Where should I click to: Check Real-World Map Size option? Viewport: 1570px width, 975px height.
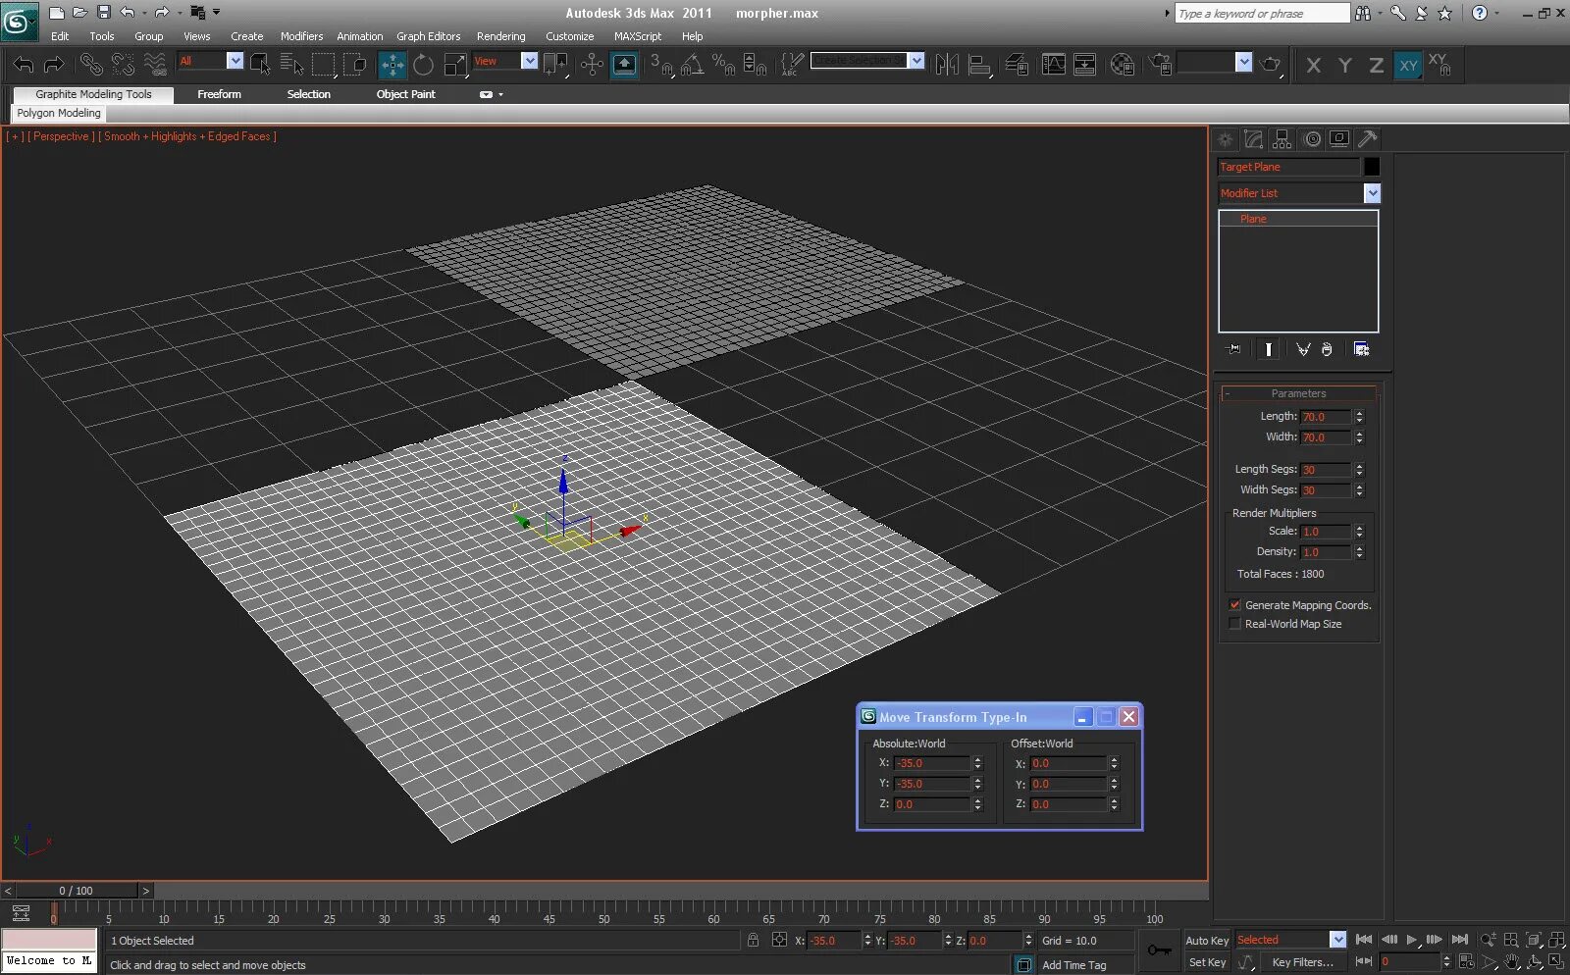point(1235,624)
